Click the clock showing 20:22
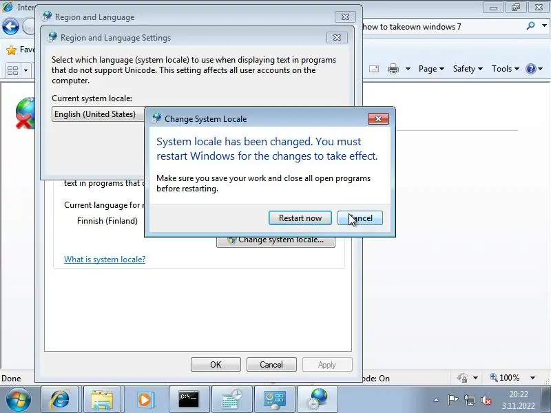 coord(519,394)
